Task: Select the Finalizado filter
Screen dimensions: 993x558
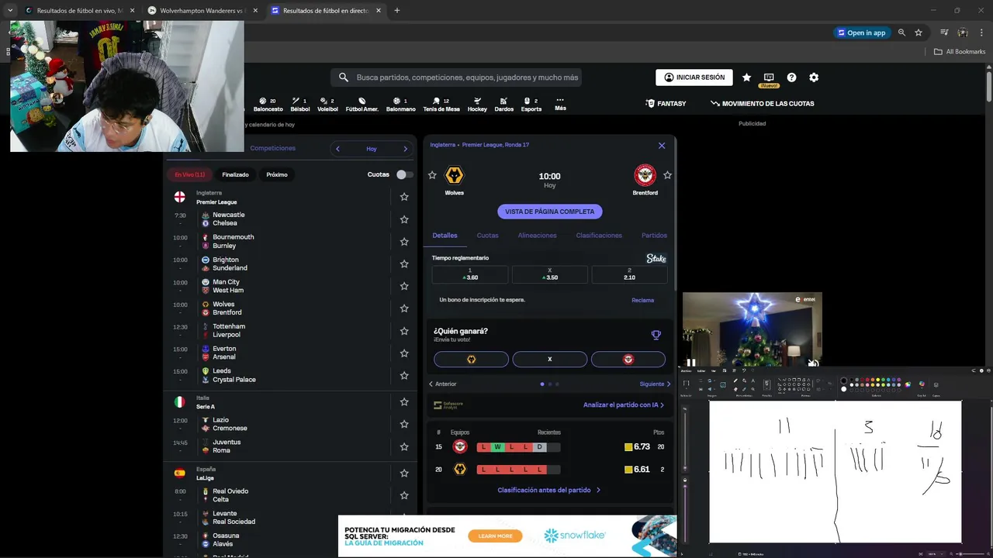Action: [235, 174]
